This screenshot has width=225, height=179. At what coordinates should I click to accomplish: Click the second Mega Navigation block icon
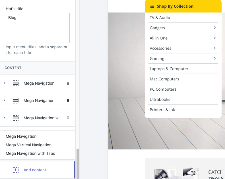(x=16, y=101)
